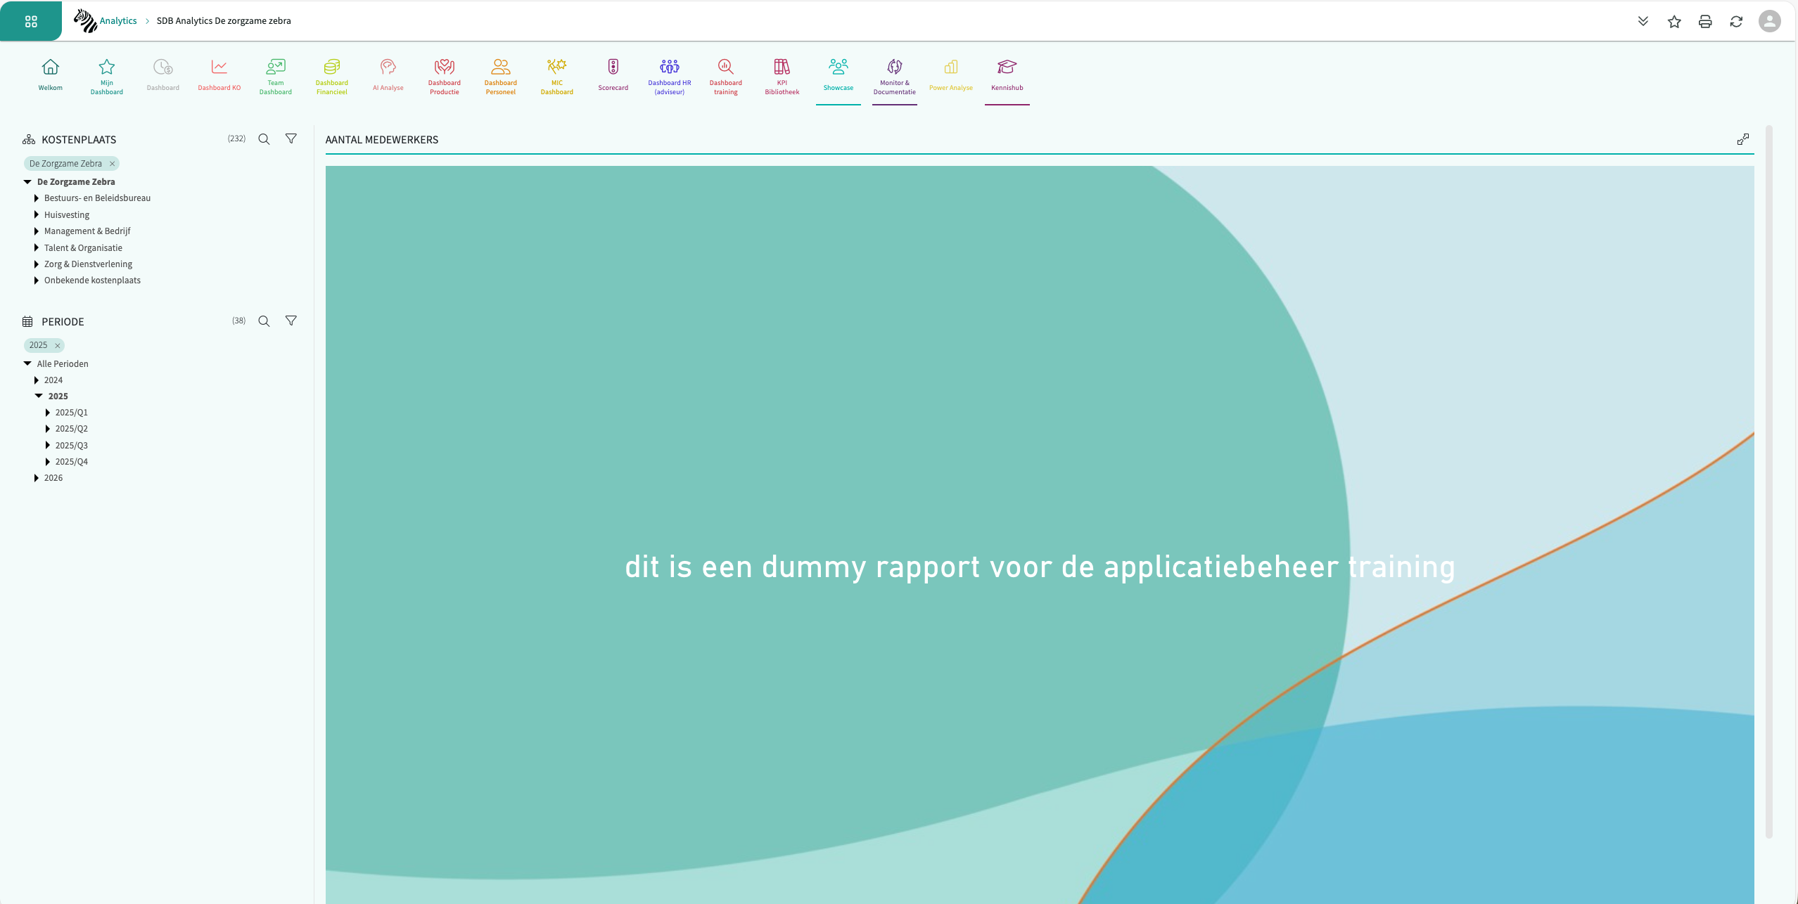The width and height of the screenshot is (1798, 904).
Task: Click the Periode filter funnel icon
Action: pos(291,321)
